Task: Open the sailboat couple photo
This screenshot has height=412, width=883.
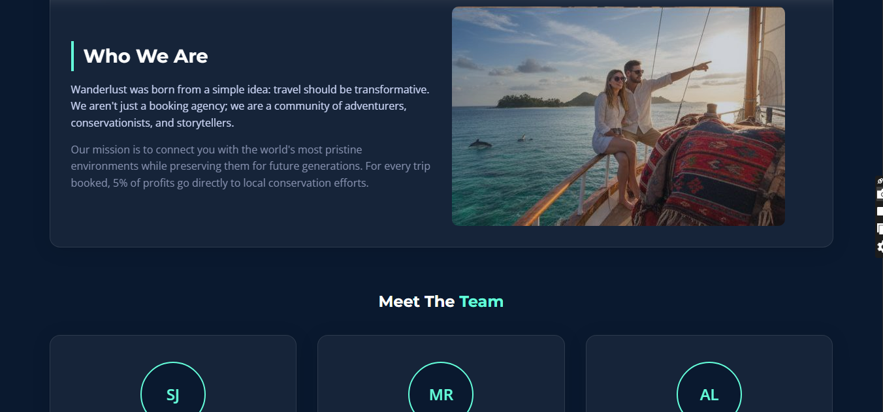Action: point(618,116)
